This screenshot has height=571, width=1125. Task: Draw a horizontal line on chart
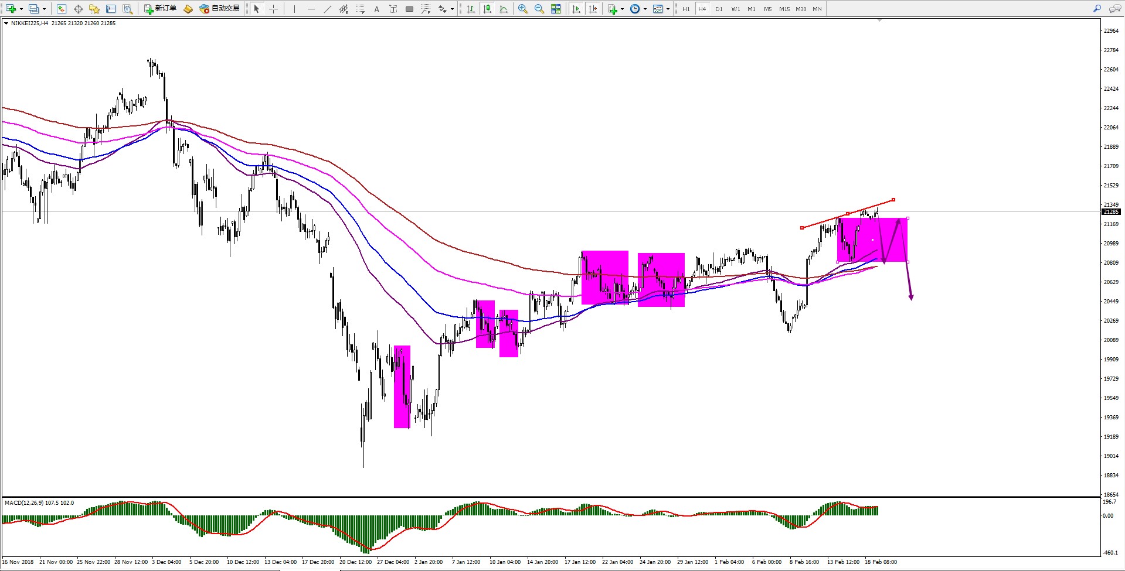click(x=311, y=9)
